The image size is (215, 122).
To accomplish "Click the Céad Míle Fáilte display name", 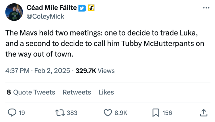I will 52,8.
